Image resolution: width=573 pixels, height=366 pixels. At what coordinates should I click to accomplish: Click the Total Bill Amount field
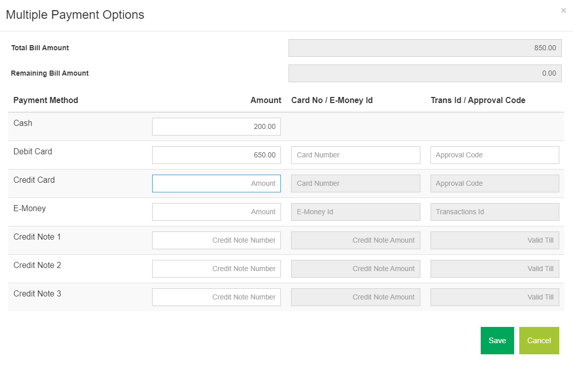coord(425,48)
